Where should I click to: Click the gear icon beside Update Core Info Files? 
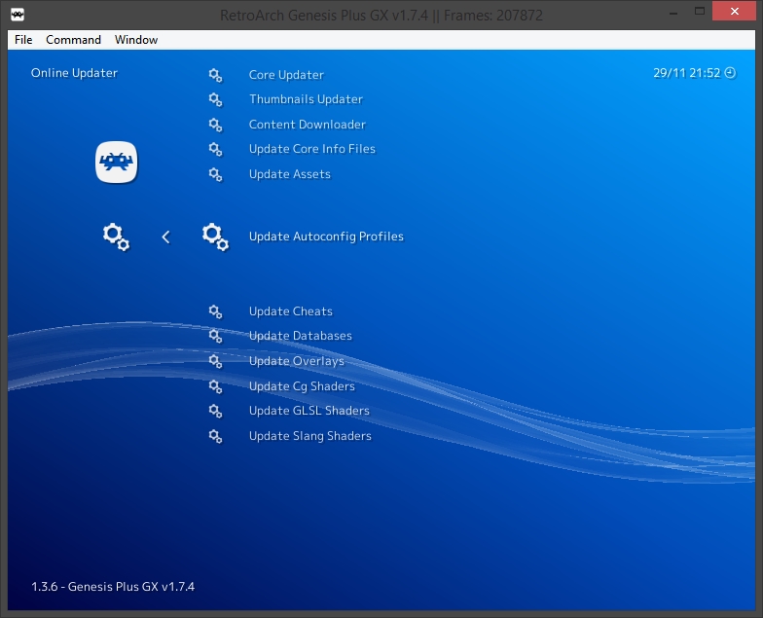click(x=216, y=150)
